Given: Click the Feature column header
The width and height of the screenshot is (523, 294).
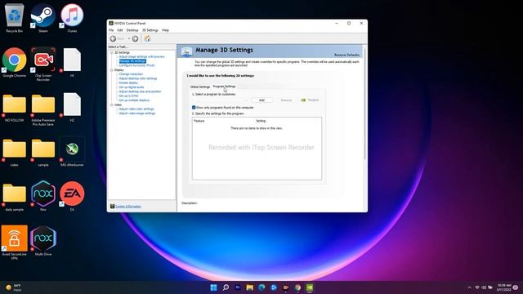Looking at the screenshot, I should point(199,121).
